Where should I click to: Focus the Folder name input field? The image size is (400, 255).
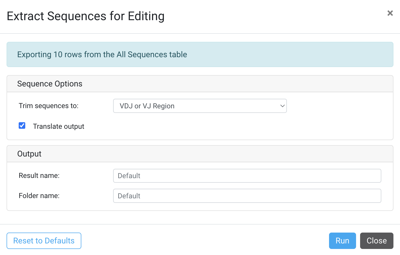coord(247,196)
